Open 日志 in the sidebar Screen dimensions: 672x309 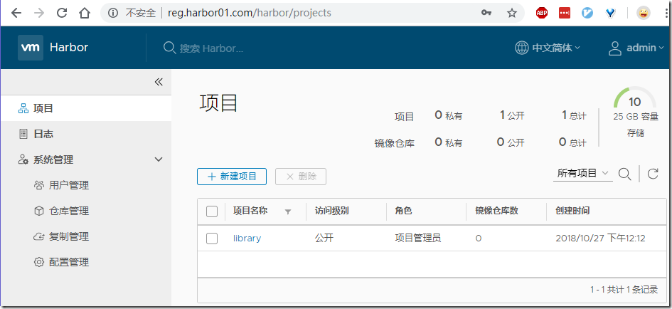tap(43, 134)
